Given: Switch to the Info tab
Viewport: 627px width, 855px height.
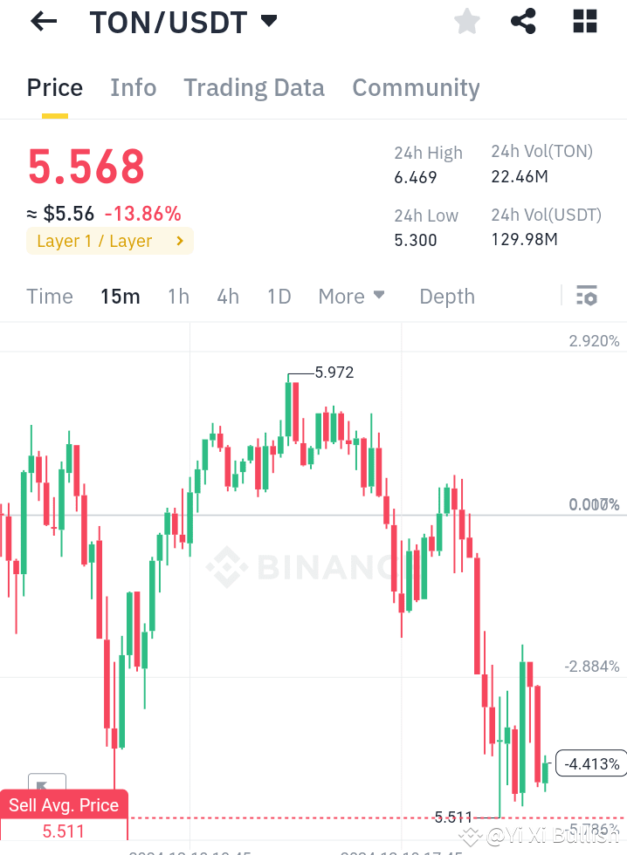Looking at the screenshot, I should [133, 87].
